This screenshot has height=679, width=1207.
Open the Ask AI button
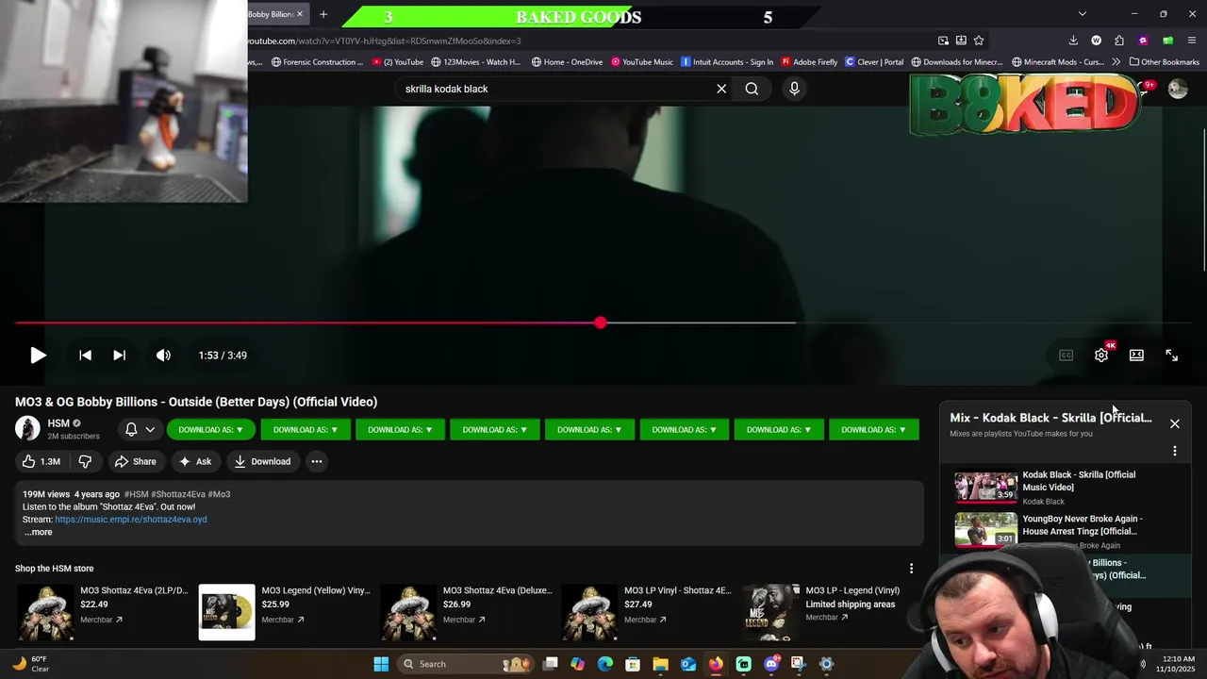[195, 461]
